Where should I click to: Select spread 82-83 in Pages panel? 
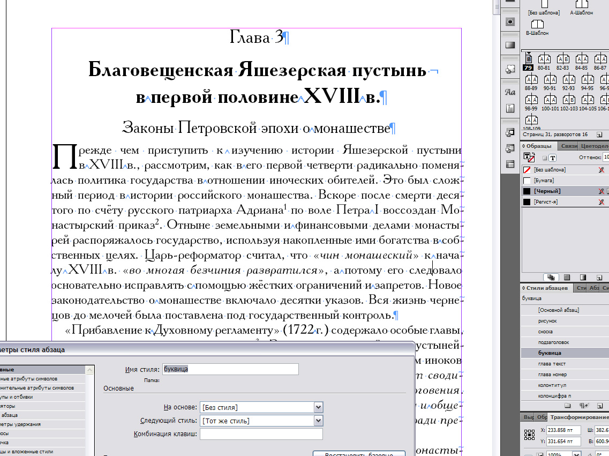563,59
